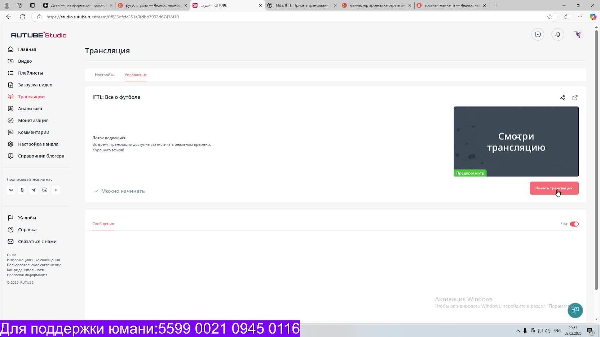Open Windows notification center icon

[x=590, y=331]
